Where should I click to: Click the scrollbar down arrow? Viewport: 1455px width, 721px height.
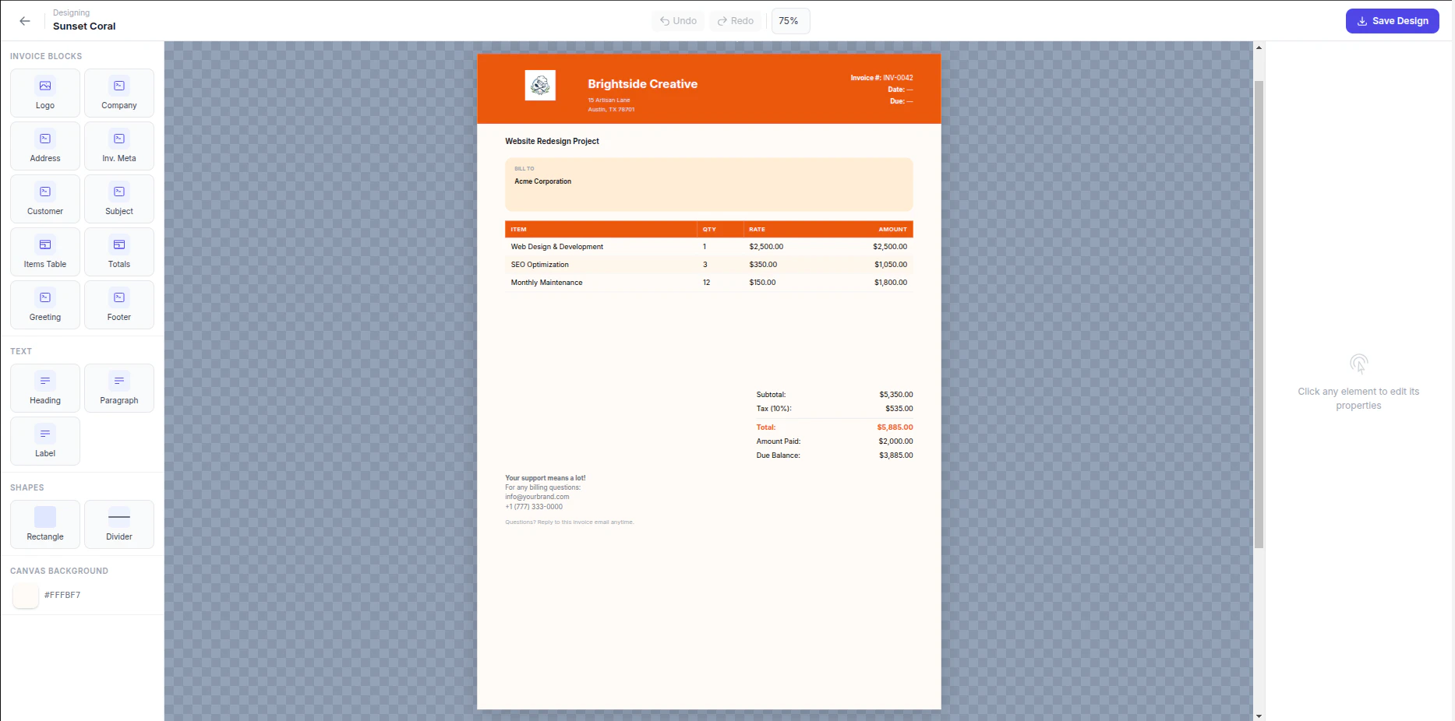1259,716
